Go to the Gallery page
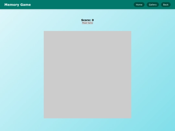This screenshot has width=175, height=131. tap(153, 5)
